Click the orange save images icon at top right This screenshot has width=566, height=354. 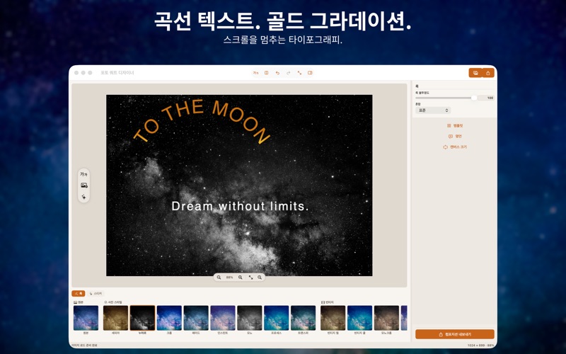475,73
